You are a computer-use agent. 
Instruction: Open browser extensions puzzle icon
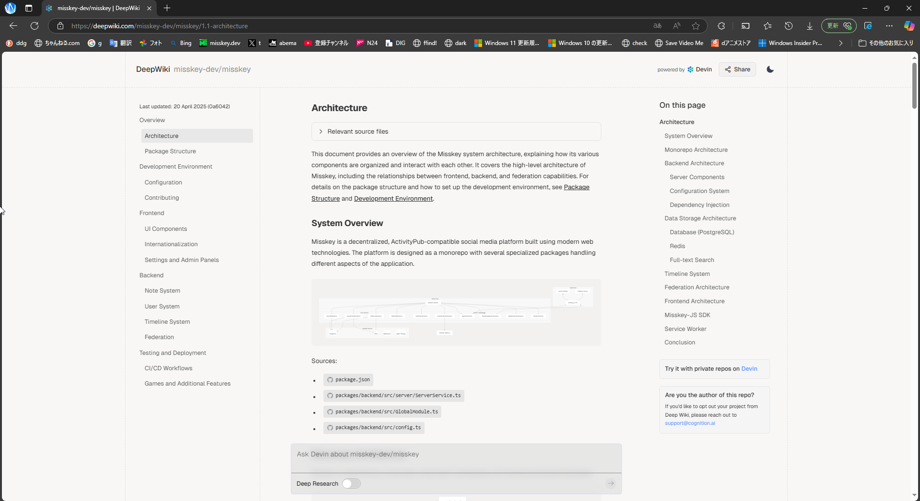721,26
